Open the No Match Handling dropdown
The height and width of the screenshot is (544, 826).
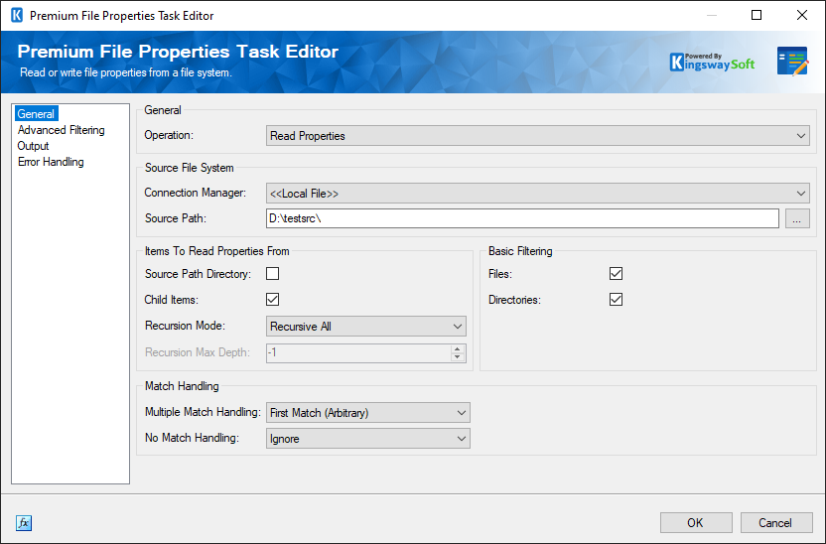pyautogui.click(x=368, y=439)
